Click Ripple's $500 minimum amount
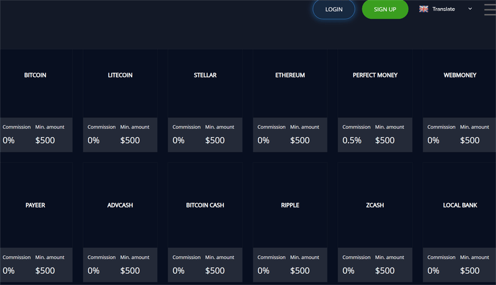Screen dimensions: 496x285 300,271
